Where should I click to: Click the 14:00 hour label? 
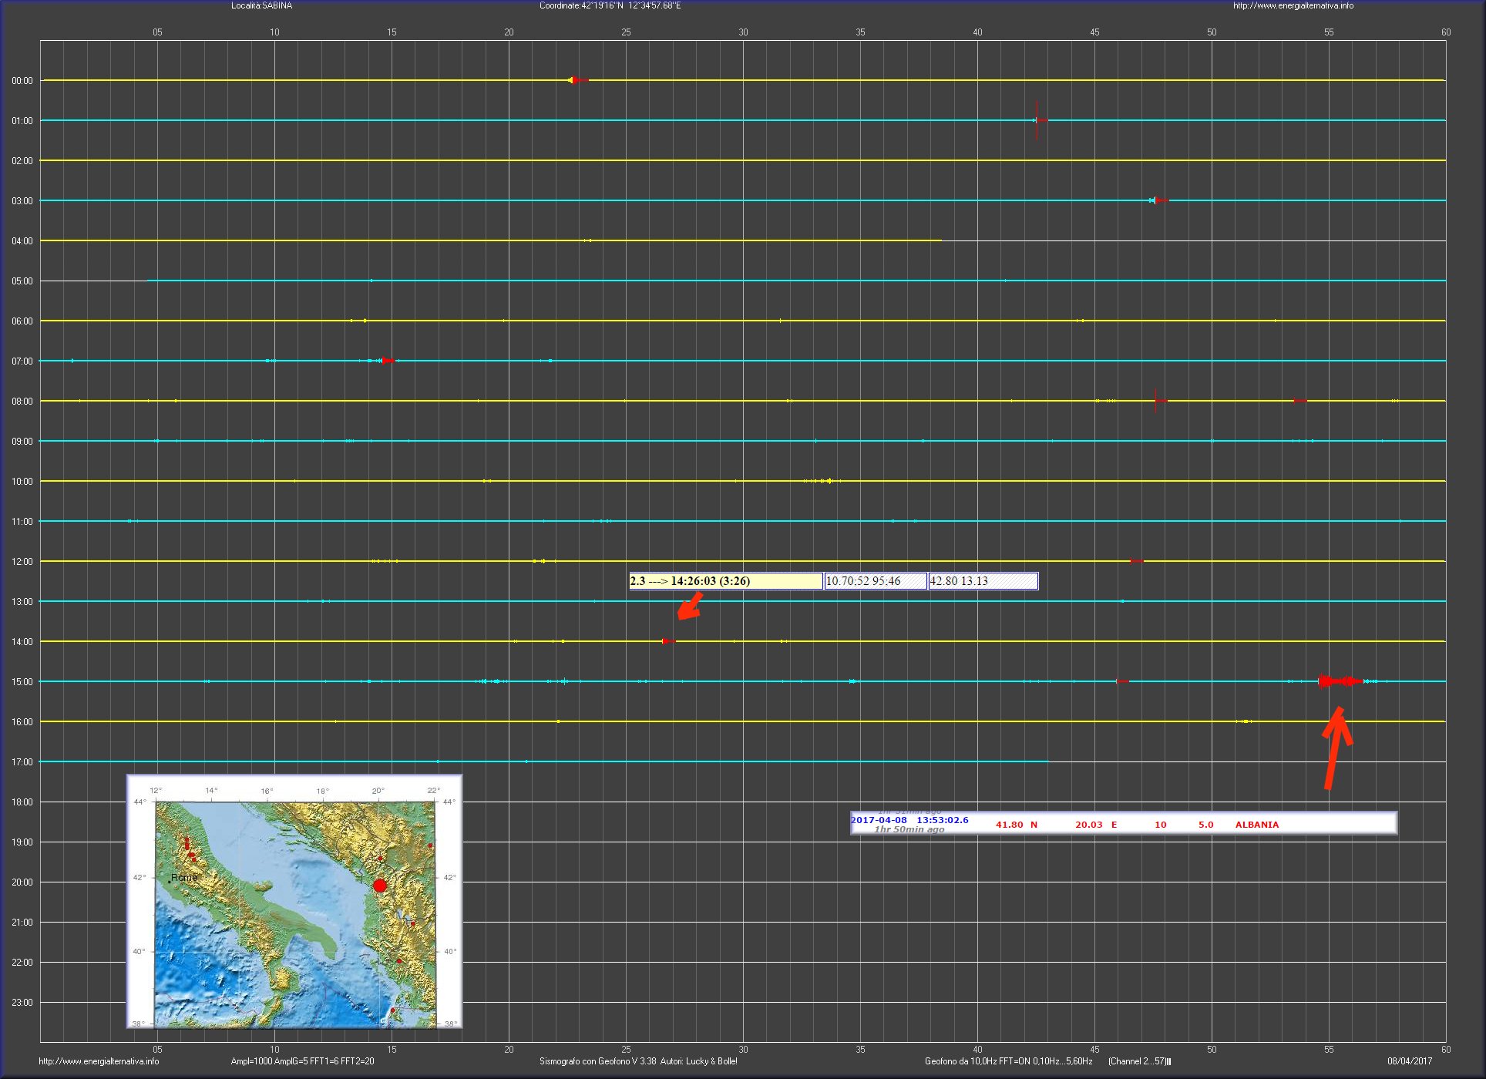coord(22,642)
